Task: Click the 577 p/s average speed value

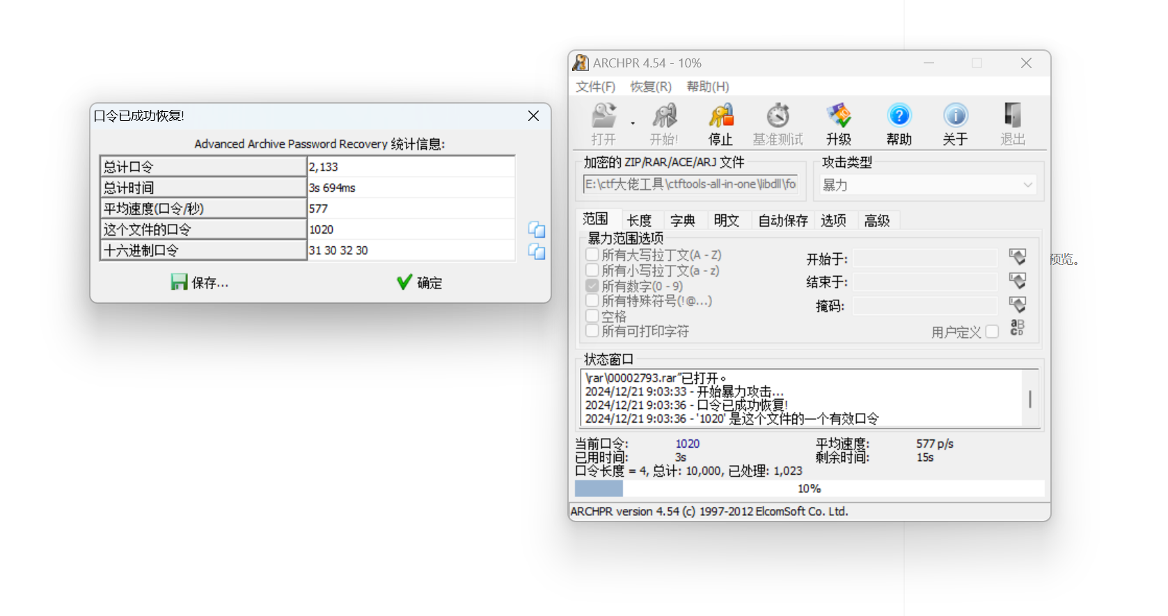Action: [935, 444]
